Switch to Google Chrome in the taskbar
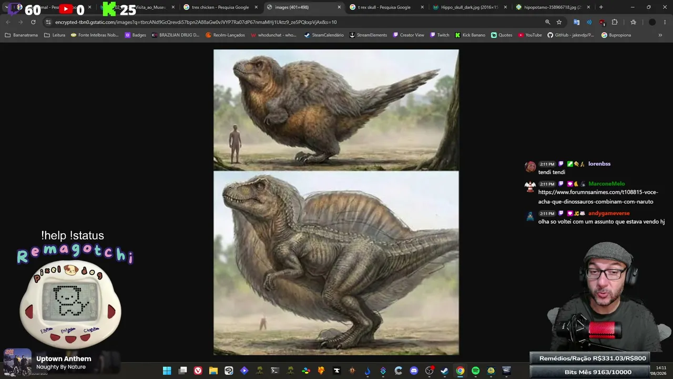 point(460,371)
